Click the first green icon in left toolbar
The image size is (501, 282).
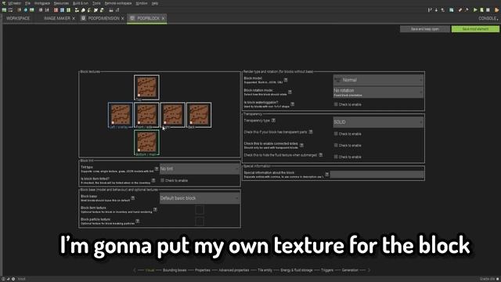click(4, 10)
